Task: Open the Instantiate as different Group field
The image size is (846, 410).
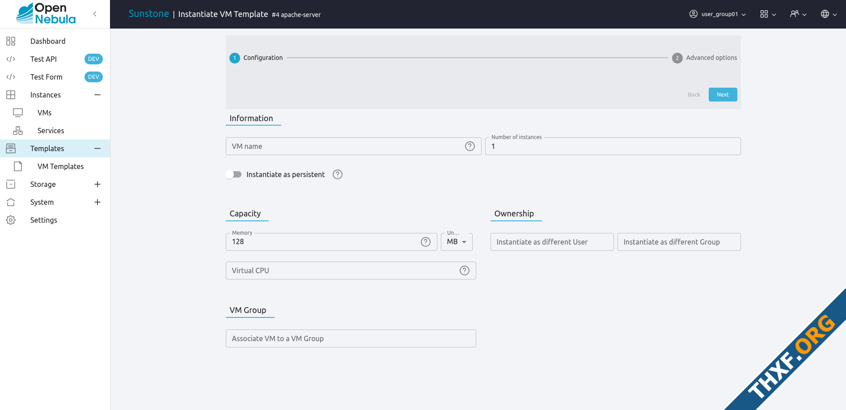Action: [679, 242]
